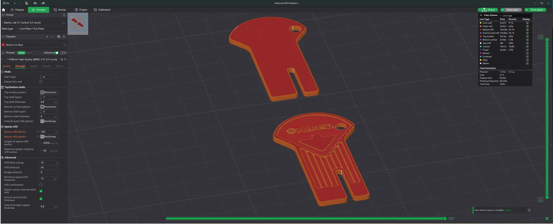Select plate 1 thumbnail
The image size is (553, 224).
pos(78,24)
